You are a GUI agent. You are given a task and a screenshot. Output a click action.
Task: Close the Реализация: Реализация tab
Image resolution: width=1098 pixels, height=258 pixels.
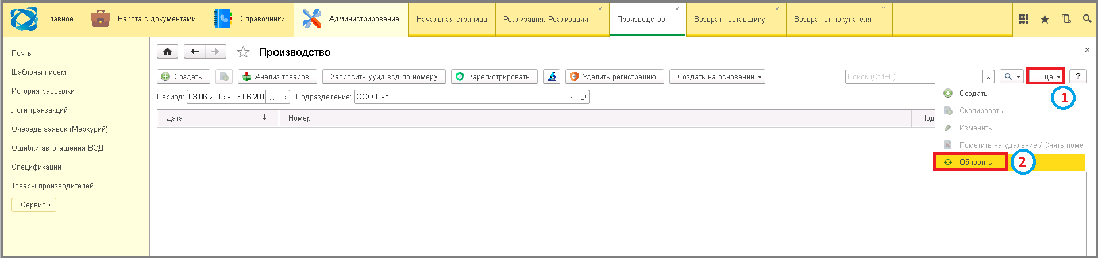(x=600, y=9)
